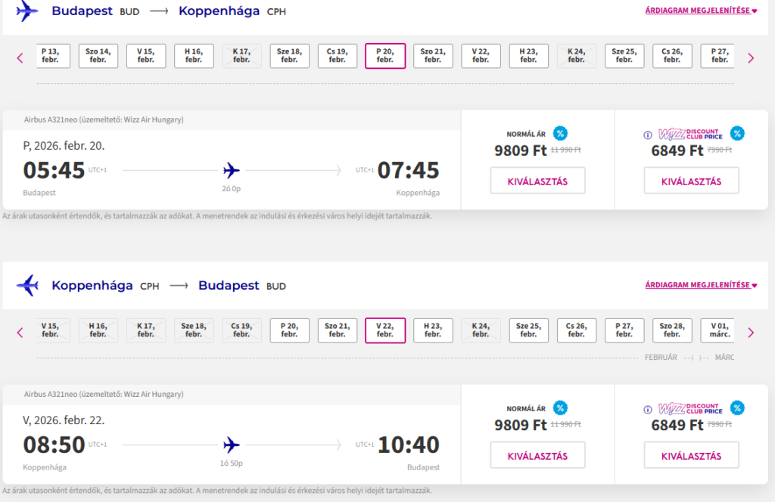Choose return normal price Kiválasztás button
775x502 pixels.
[x=537, y=455]
